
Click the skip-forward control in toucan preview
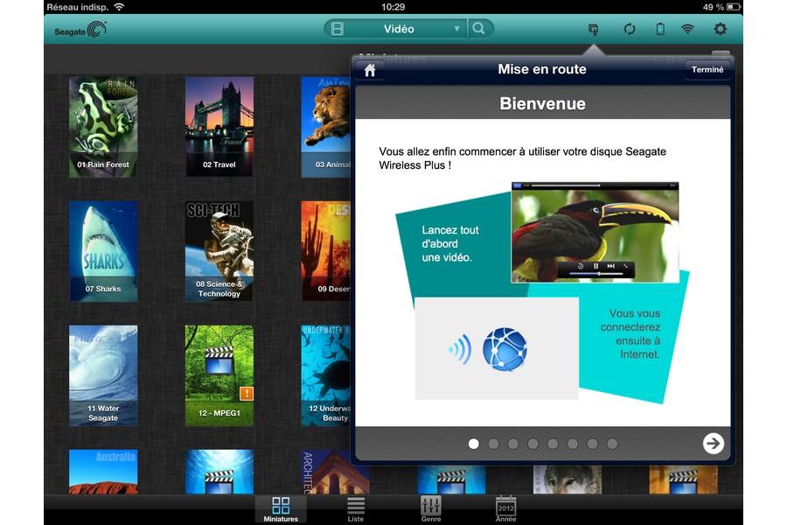[x=611, y=266]
